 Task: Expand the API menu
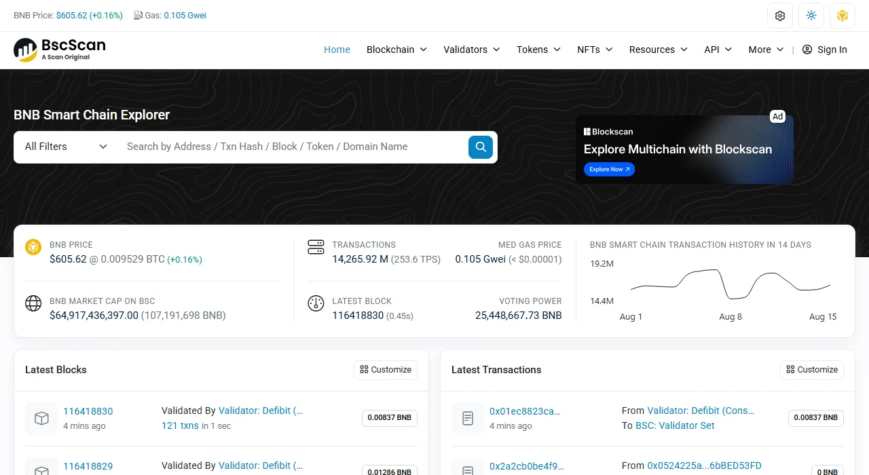(718, 50)
